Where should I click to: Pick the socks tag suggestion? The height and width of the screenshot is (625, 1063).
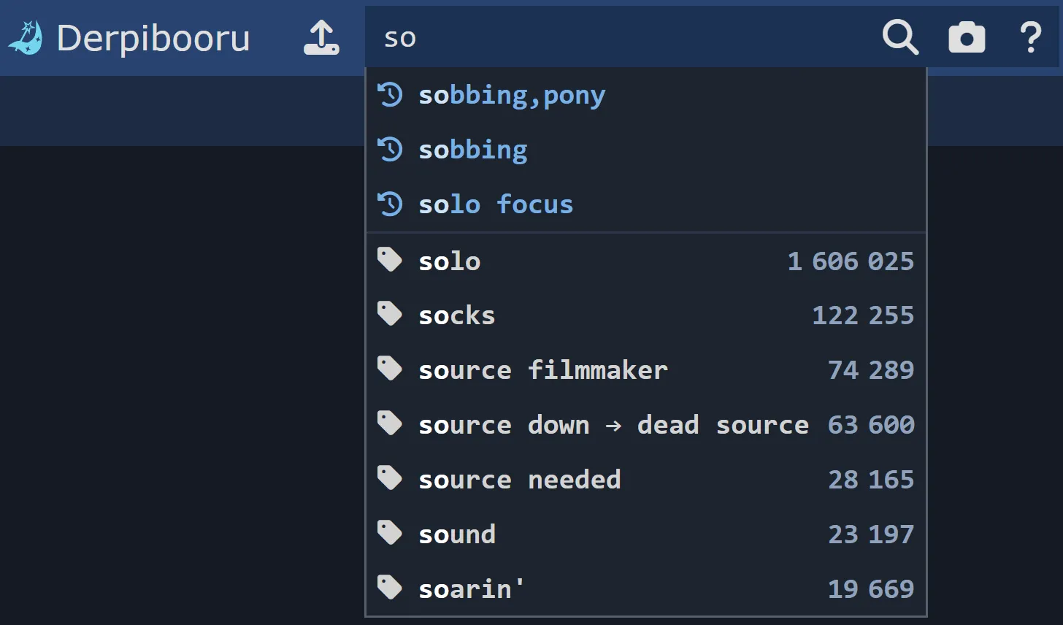coord(456,315)
